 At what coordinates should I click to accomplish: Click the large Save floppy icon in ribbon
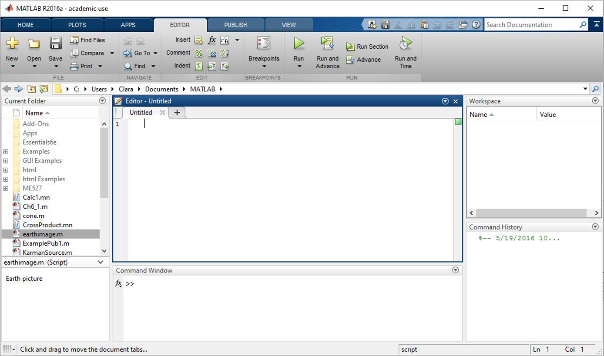pyautogui.click(x=55, y=43)
